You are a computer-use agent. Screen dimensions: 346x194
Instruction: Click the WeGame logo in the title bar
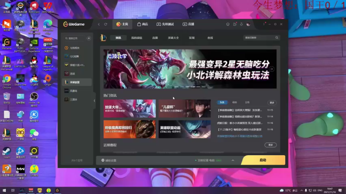pos(74,24)
